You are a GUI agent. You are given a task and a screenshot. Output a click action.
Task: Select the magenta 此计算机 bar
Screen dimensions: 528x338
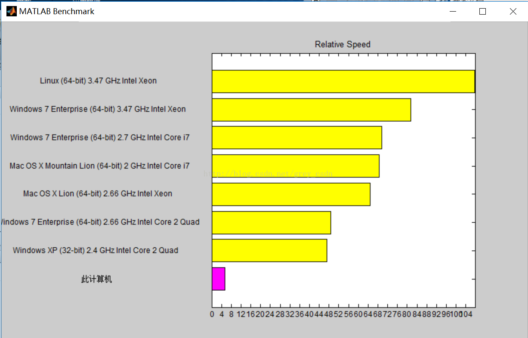pos(219,279)
